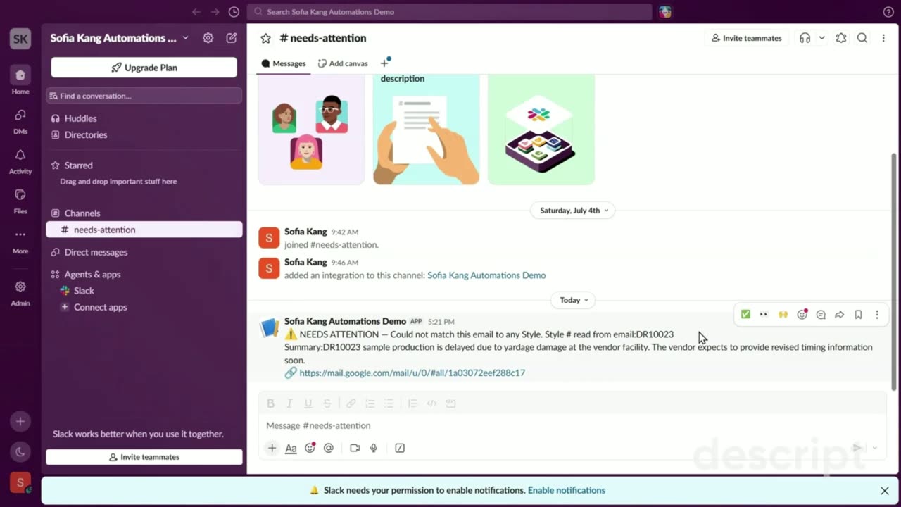The width and height of the screenshot is (901, 507).
Task: React with checkmark emoji
Action: (745, 315)
